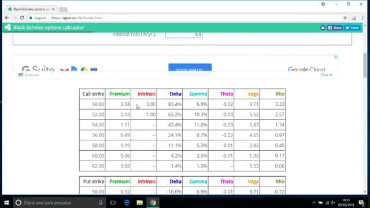The height and width of the screenshot is (208, 370).
Task: Click the Google Cloud ad text
Action: point(306,69)
